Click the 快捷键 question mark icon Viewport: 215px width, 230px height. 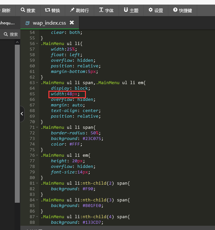pyautogui.click(x=175, y=10)
